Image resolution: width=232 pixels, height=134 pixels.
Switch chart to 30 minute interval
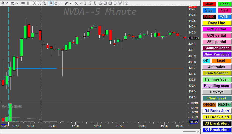click(105, 3)
